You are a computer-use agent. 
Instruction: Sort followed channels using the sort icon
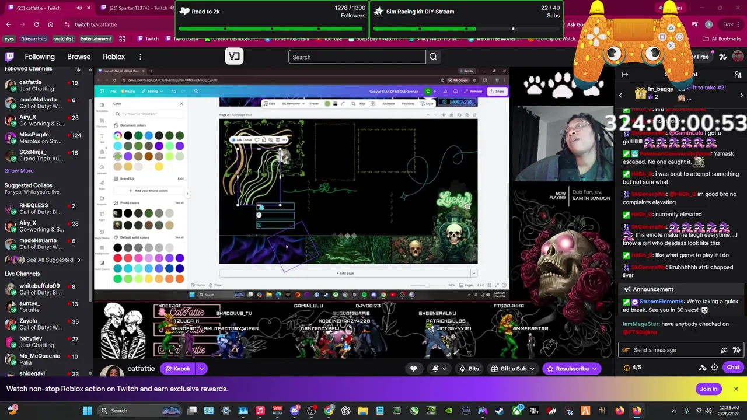click(x=77, y=69)
